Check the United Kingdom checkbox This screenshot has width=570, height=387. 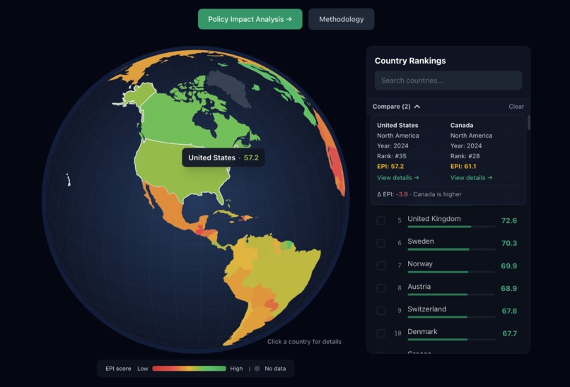click(x=381, y=220)
